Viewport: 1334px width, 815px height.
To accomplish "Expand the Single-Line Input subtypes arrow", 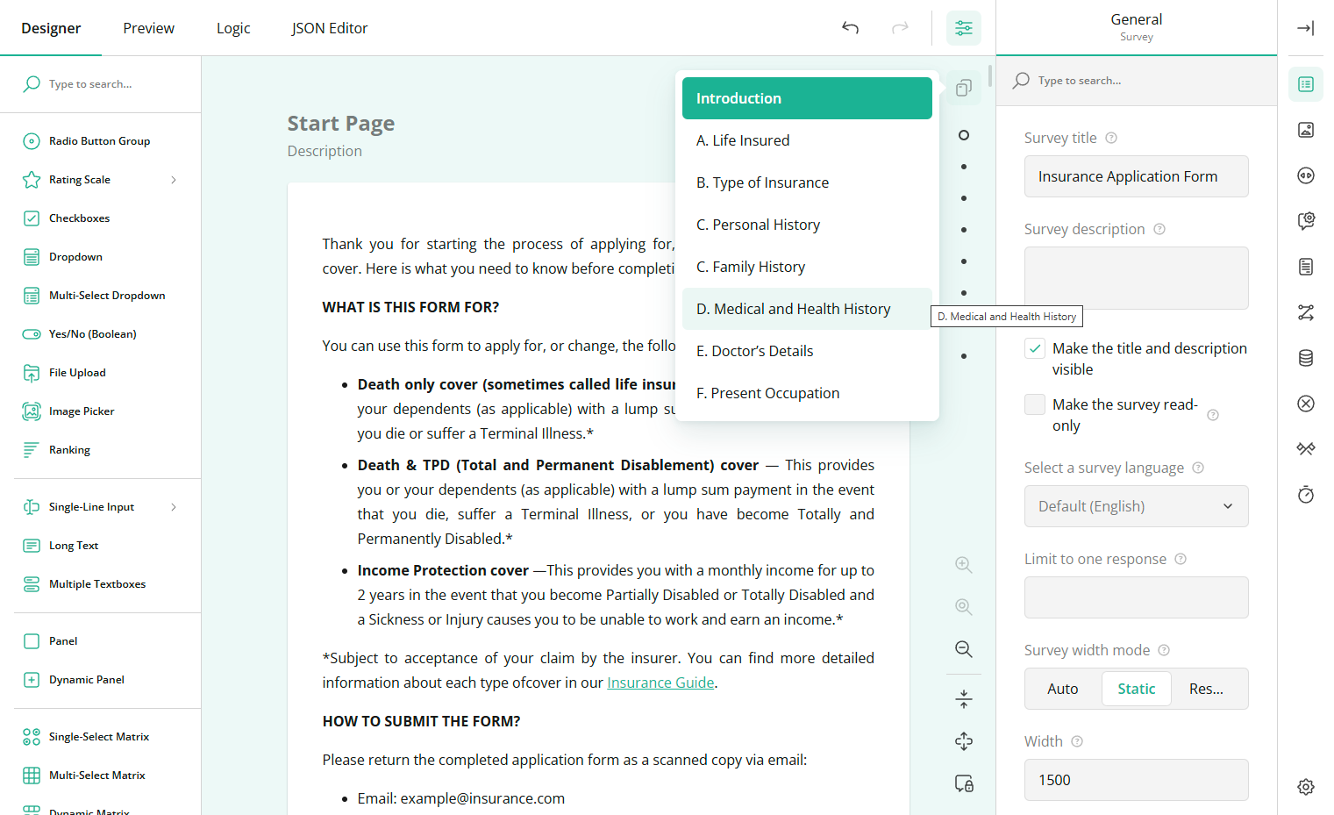I will pos(174,507).
